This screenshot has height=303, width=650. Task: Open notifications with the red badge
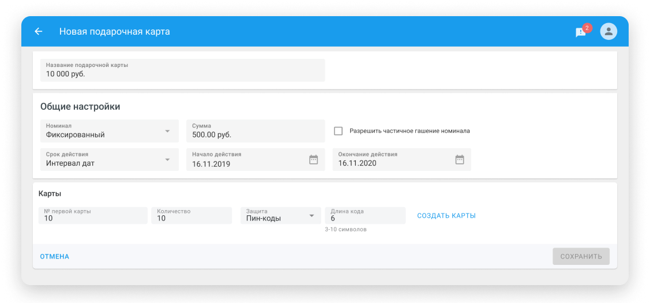coord(581,32)
